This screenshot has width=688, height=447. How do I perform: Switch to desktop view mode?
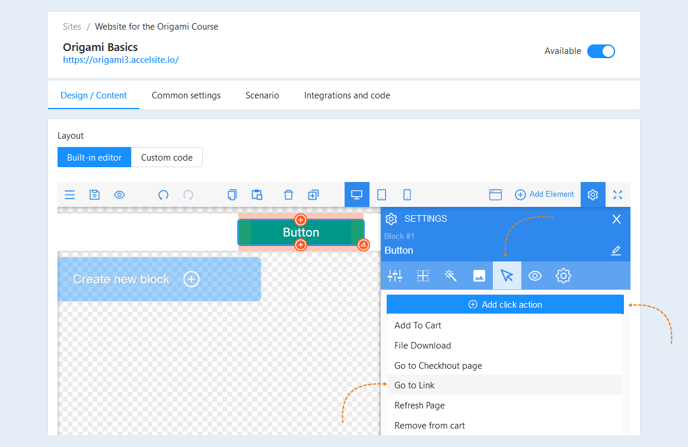(356, 194)
